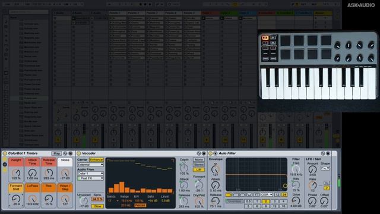380x214 pixels.
Task: Click the Envelope Release knob showing 73.1 ms
Action: click(x=215, y=201)
